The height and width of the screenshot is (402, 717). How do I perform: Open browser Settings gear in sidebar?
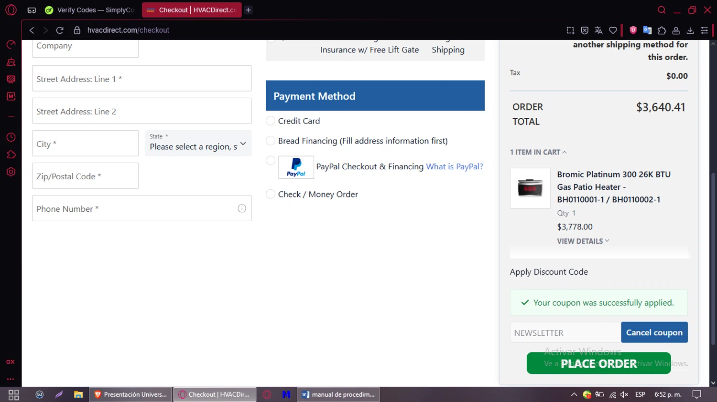pyautogui.click(x=11, y=172)
